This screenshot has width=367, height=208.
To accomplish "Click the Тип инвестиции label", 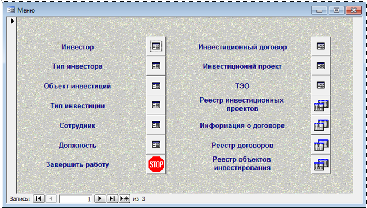I will tap(78, 106).
